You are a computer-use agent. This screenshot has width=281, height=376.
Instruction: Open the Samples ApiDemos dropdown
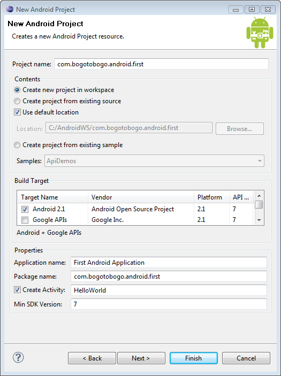(x=154, y=161)
